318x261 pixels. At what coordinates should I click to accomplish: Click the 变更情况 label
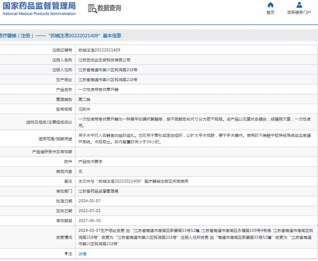[x=64, y=237]
